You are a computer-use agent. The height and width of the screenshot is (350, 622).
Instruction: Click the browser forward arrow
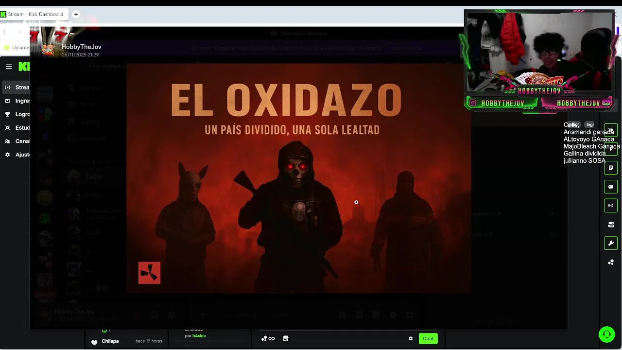(x=19, y=32)
